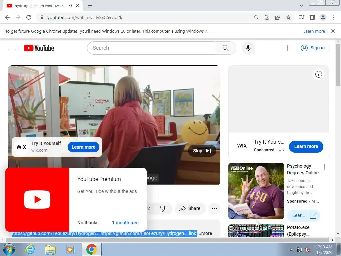Mute tab via speaker icon on tab
The width and height of the screenshot is (341, 256).
(x=70, y=6)
